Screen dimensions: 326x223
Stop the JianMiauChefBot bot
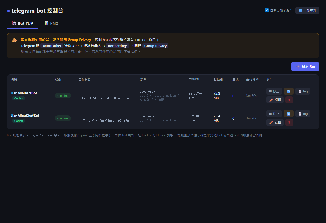coord(274,114)
